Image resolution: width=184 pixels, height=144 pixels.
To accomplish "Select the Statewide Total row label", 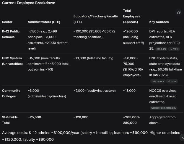I will coord(10,120).
